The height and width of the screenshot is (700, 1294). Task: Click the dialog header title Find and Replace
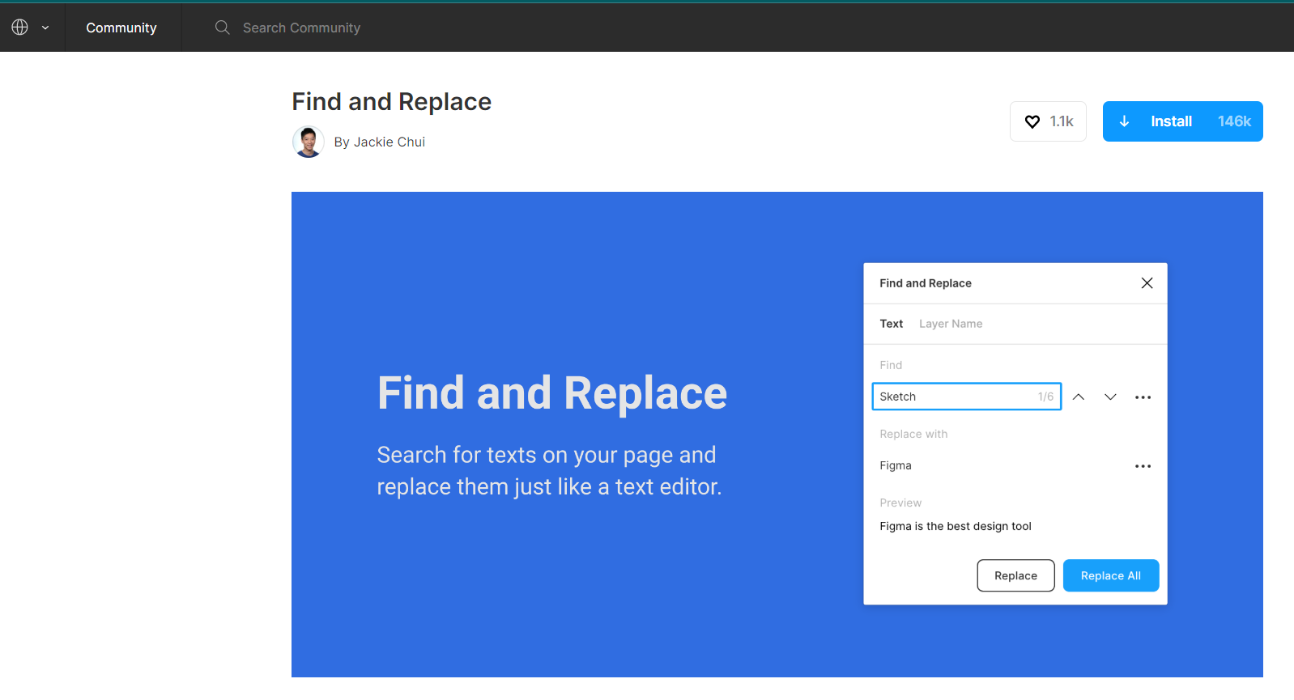coord(926,283)
